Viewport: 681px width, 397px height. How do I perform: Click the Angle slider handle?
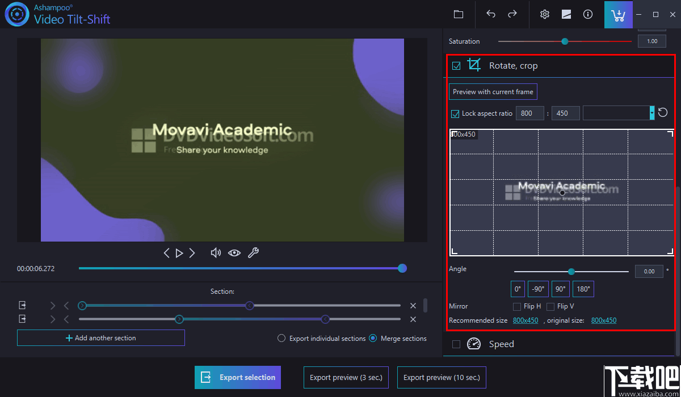click(x=571, y=272)
